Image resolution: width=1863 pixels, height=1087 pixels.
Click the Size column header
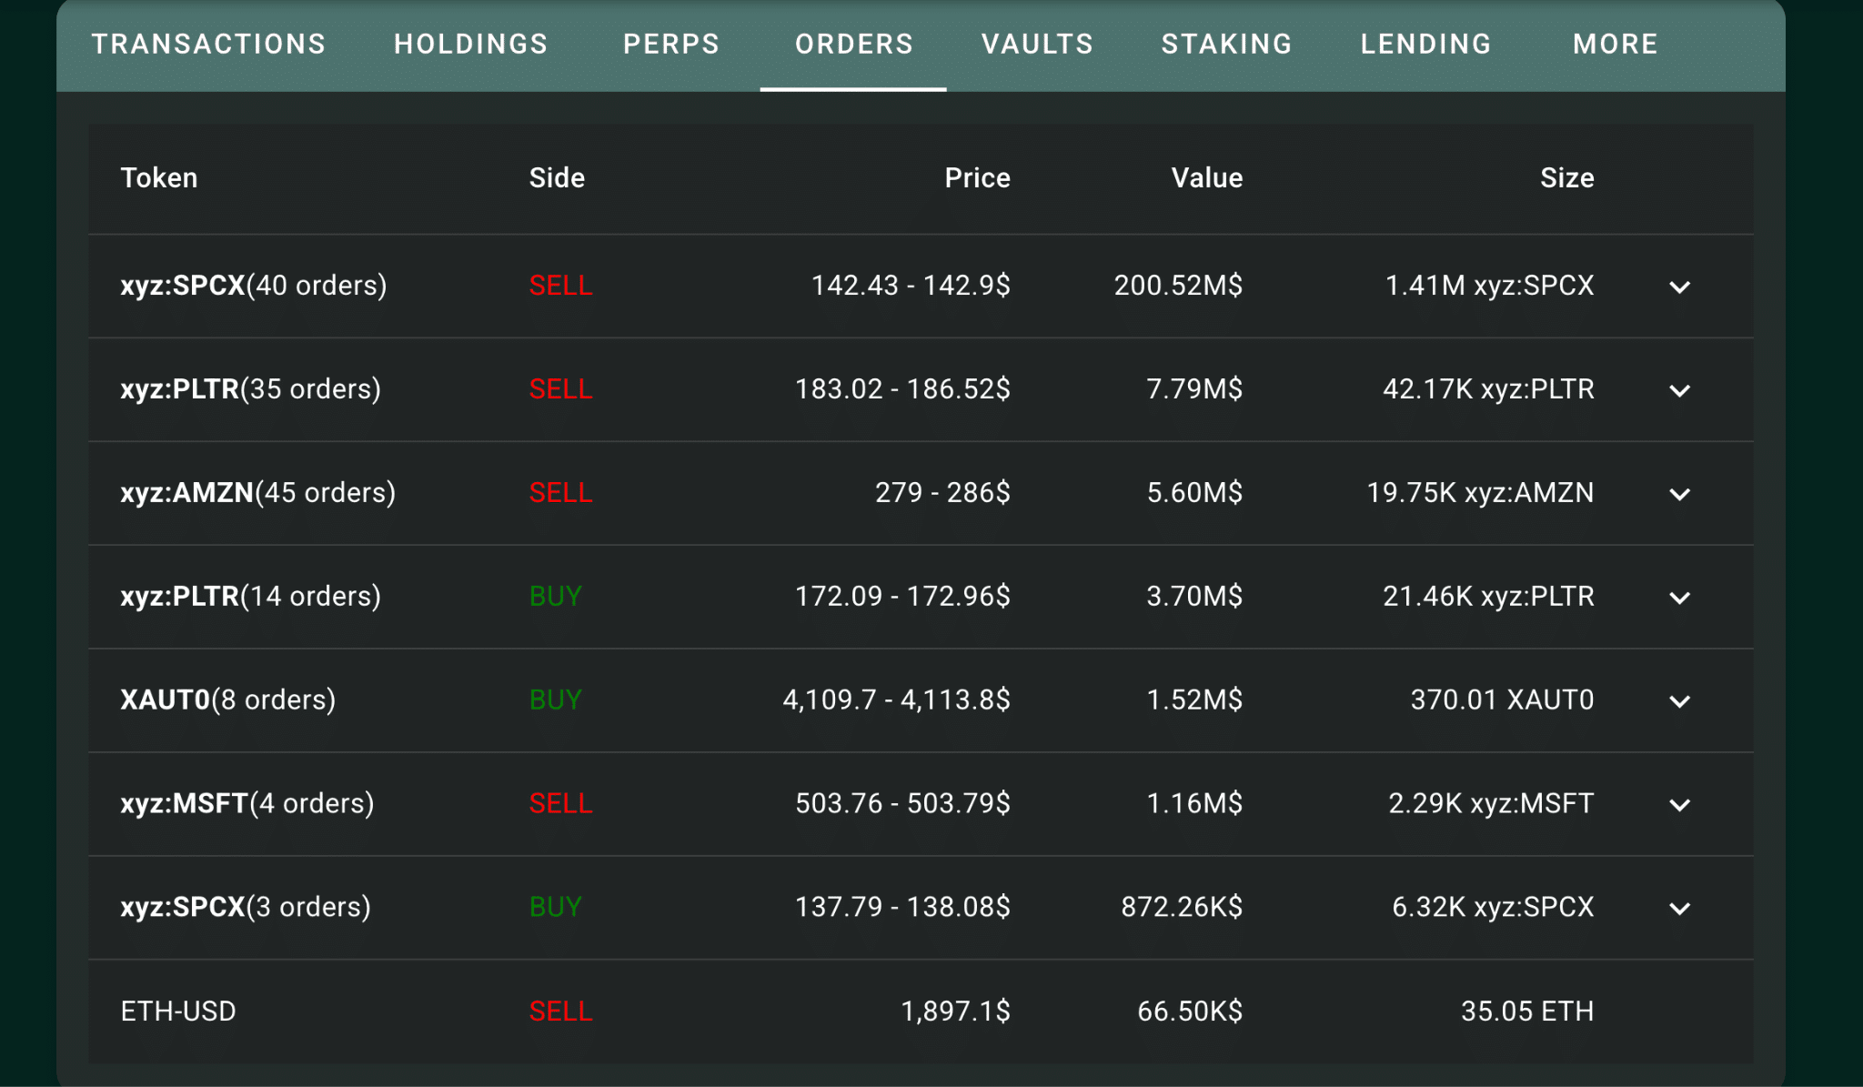point(1566,177)
